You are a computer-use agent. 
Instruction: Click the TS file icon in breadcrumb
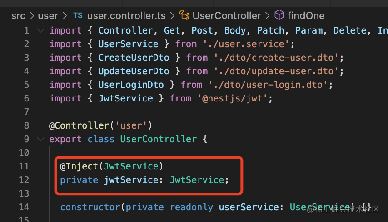[x=78, y=16]
